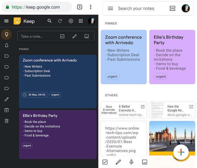197x168 pixels.
Task: Click the Take a note field
Action: 56,36
